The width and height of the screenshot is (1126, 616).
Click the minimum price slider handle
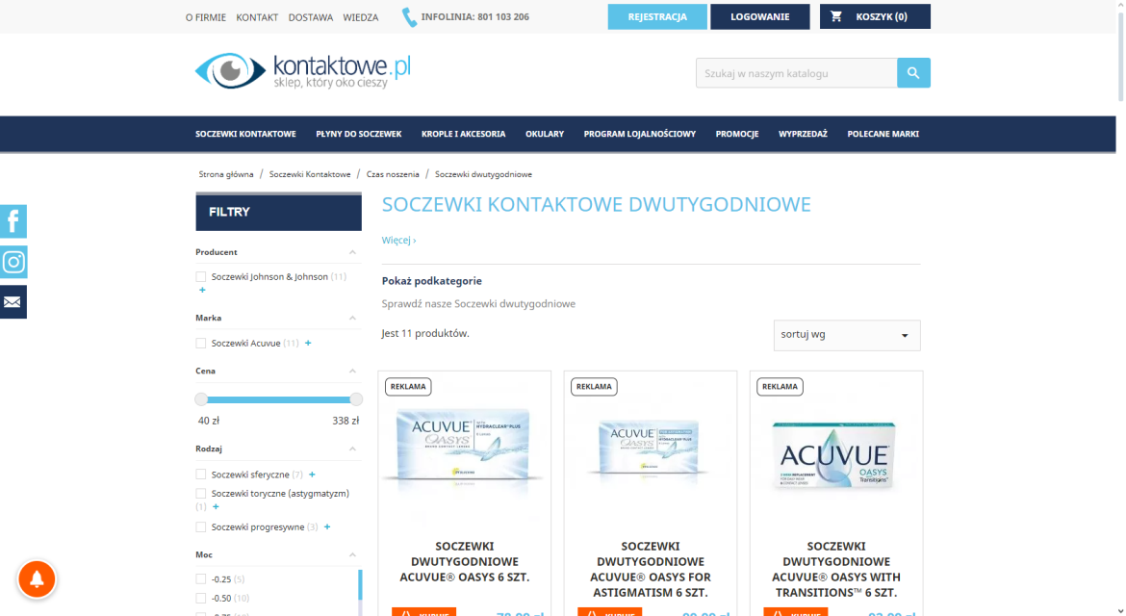coord(201,399)
